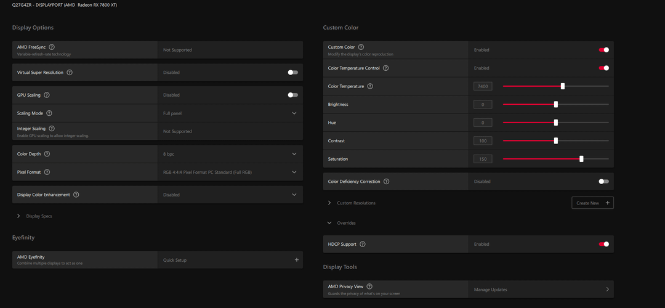Click Create New custom resolution button
This screenshot has height=308, width=665.
(592, 203)
